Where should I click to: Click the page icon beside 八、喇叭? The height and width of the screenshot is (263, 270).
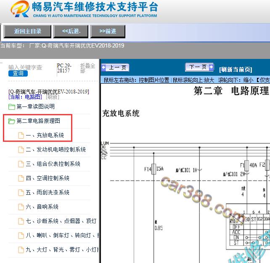[x=21, y=235]
